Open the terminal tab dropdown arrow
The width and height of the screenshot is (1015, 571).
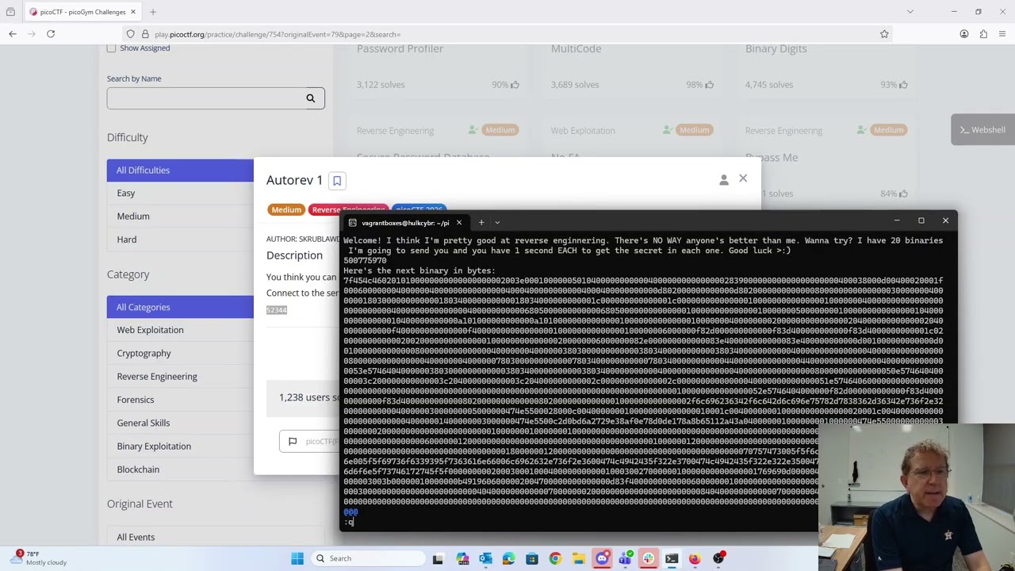pyautogui.click(x=497, y=223)
